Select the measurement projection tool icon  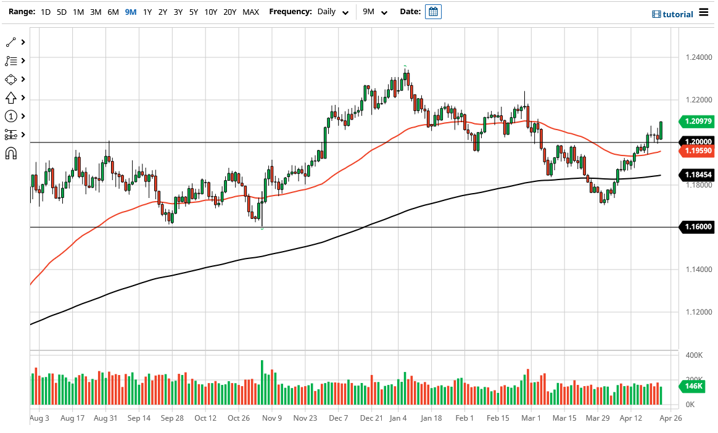(x=10, y=134)
